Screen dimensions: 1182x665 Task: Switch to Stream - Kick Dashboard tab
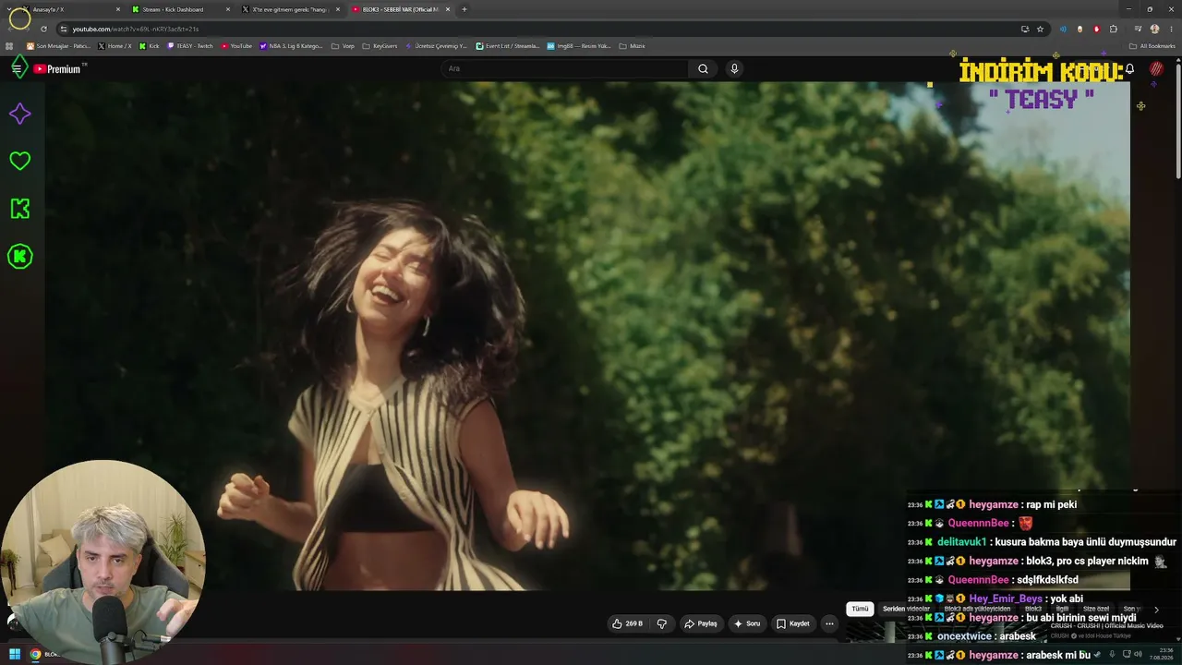click(180, 9)
